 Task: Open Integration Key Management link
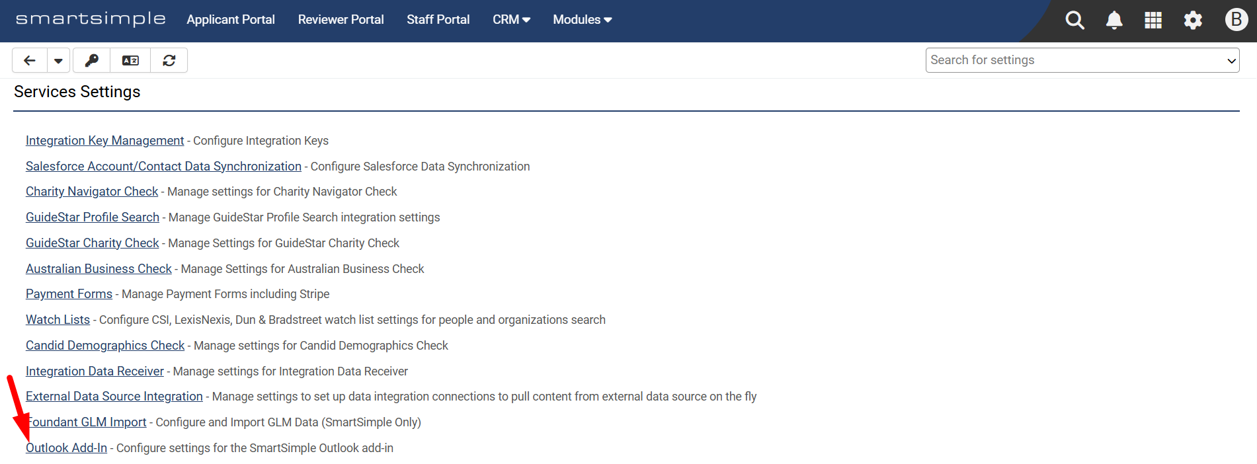click(x=104, y=141)
